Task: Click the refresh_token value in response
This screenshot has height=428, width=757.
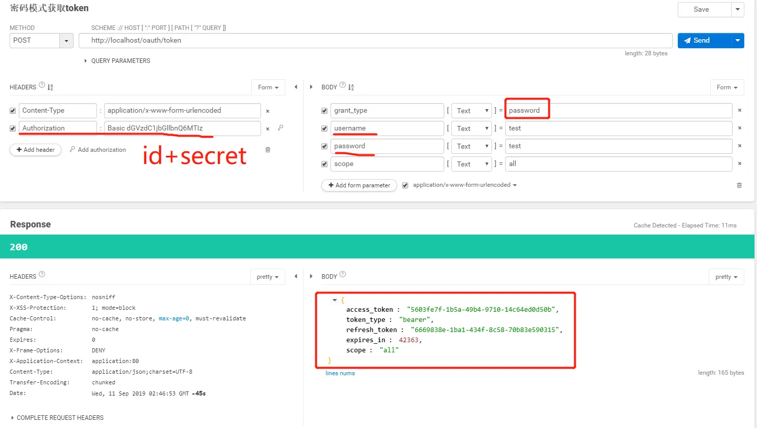Action: point(485,330)
